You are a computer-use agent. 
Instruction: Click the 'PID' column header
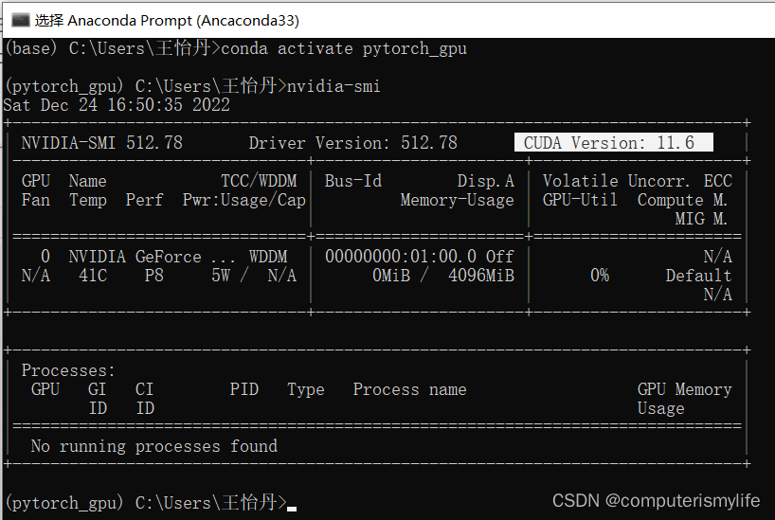(244, 389)
